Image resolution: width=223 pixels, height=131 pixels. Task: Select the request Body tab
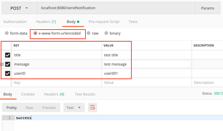(73, 22)
